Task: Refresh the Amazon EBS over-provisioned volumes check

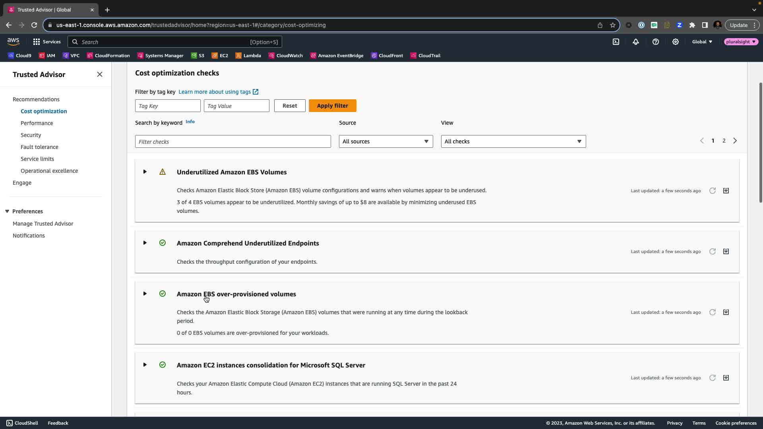Action: [713, 312]
